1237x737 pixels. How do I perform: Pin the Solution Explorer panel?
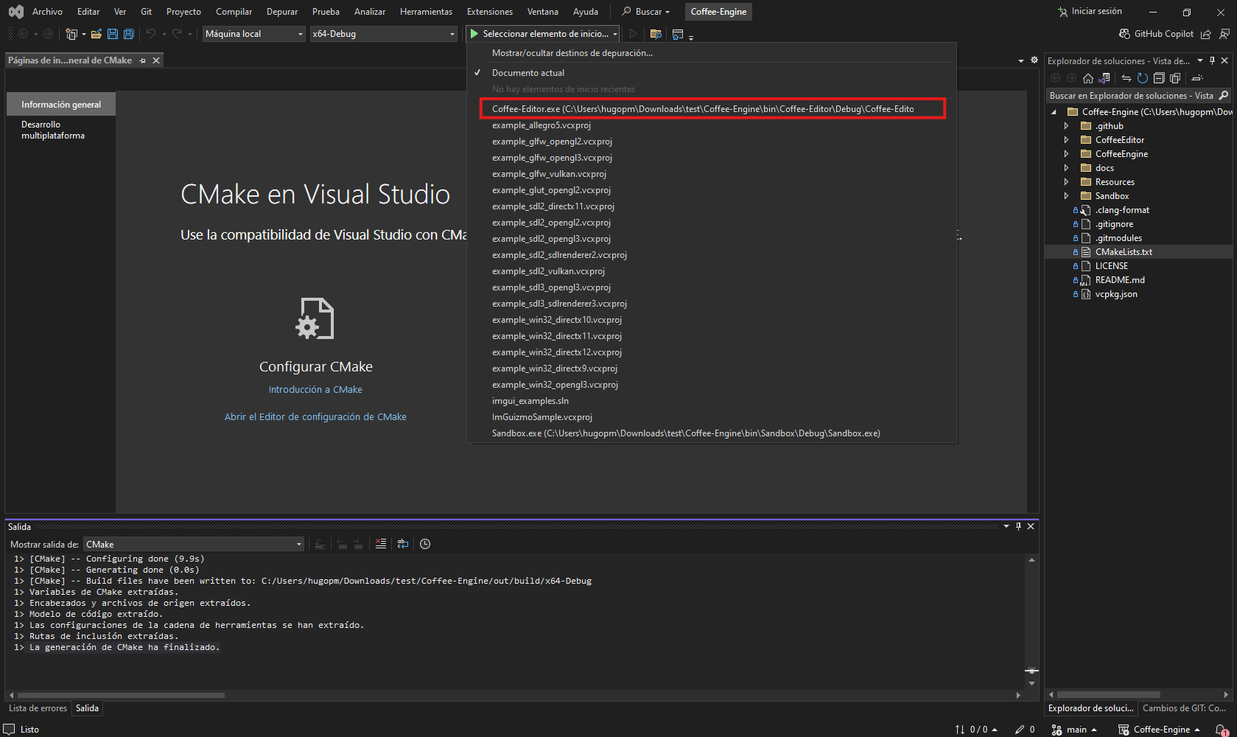(1213, 60)
